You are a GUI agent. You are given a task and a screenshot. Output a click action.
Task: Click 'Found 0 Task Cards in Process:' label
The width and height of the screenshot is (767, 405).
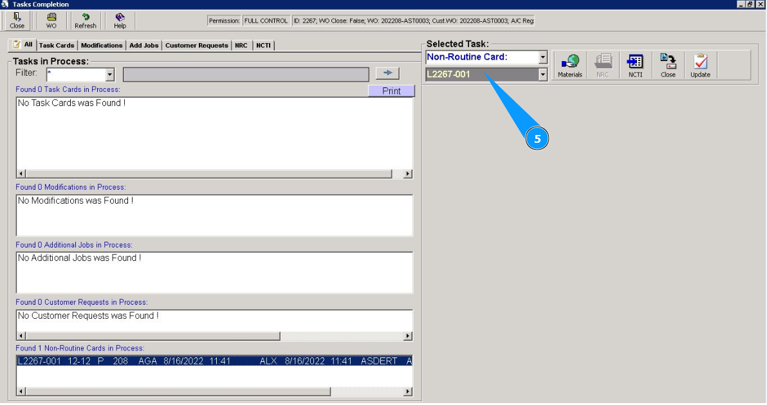pos(68,89)
